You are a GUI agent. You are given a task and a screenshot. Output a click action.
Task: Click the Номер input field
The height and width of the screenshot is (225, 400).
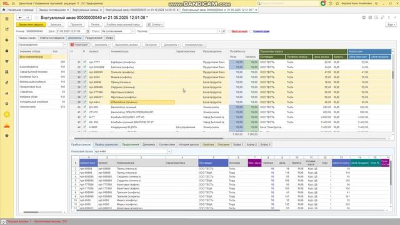36,31
